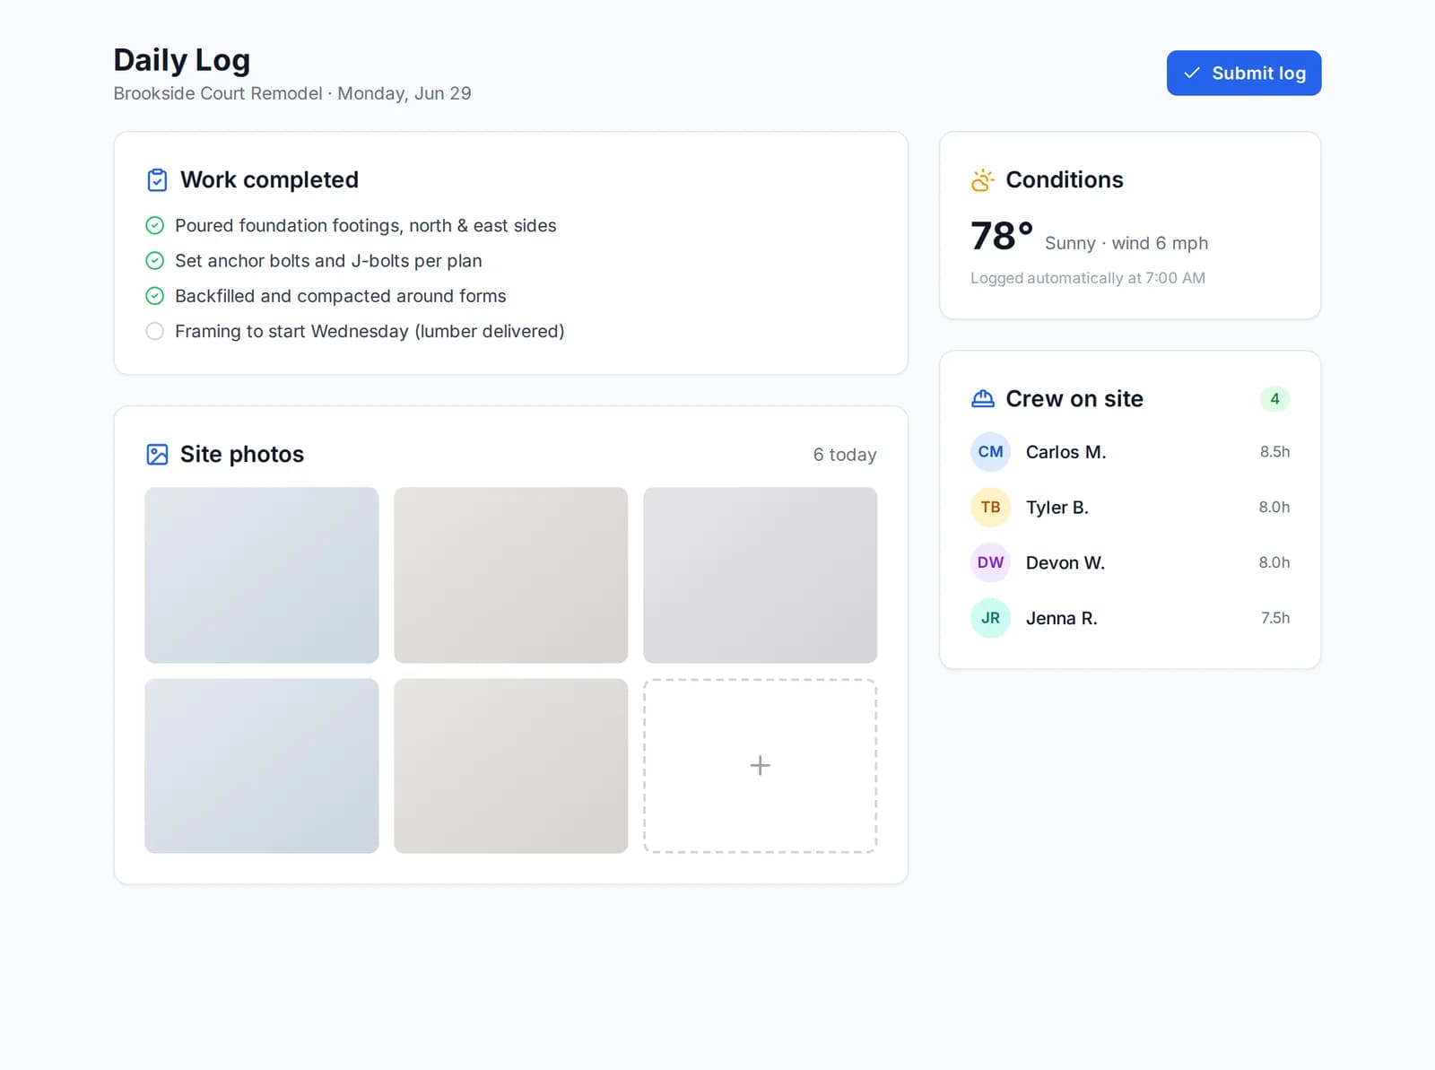Click the image icon beside Site photos
This screenshot has width=1435, height=1070.
point(157,455)
